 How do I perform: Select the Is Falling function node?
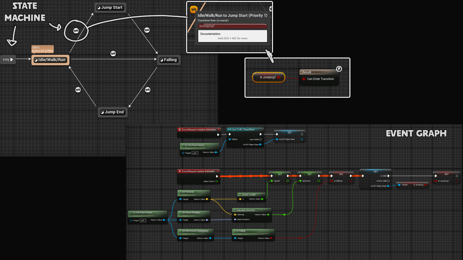click(253, 235)
